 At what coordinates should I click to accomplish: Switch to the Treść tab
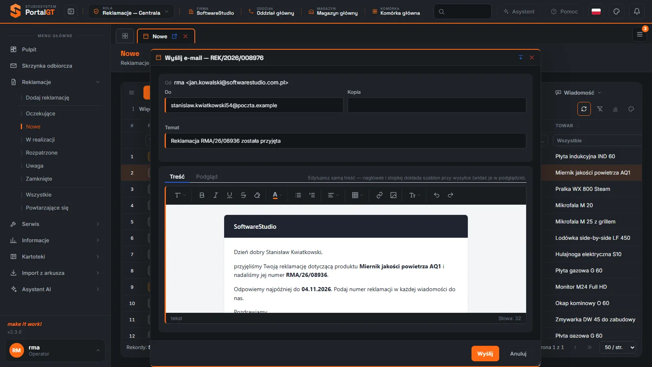pos(177,177)
